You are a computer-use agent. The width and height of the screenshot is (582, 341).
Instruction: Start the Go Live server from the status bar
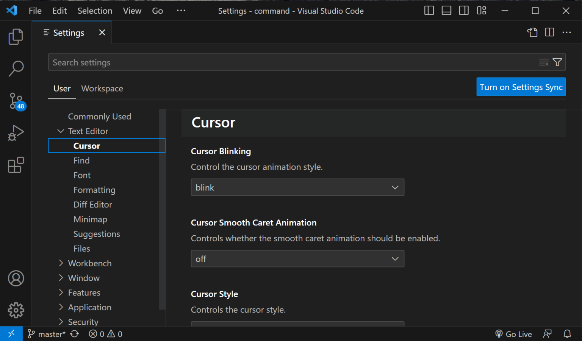(514, 334)
